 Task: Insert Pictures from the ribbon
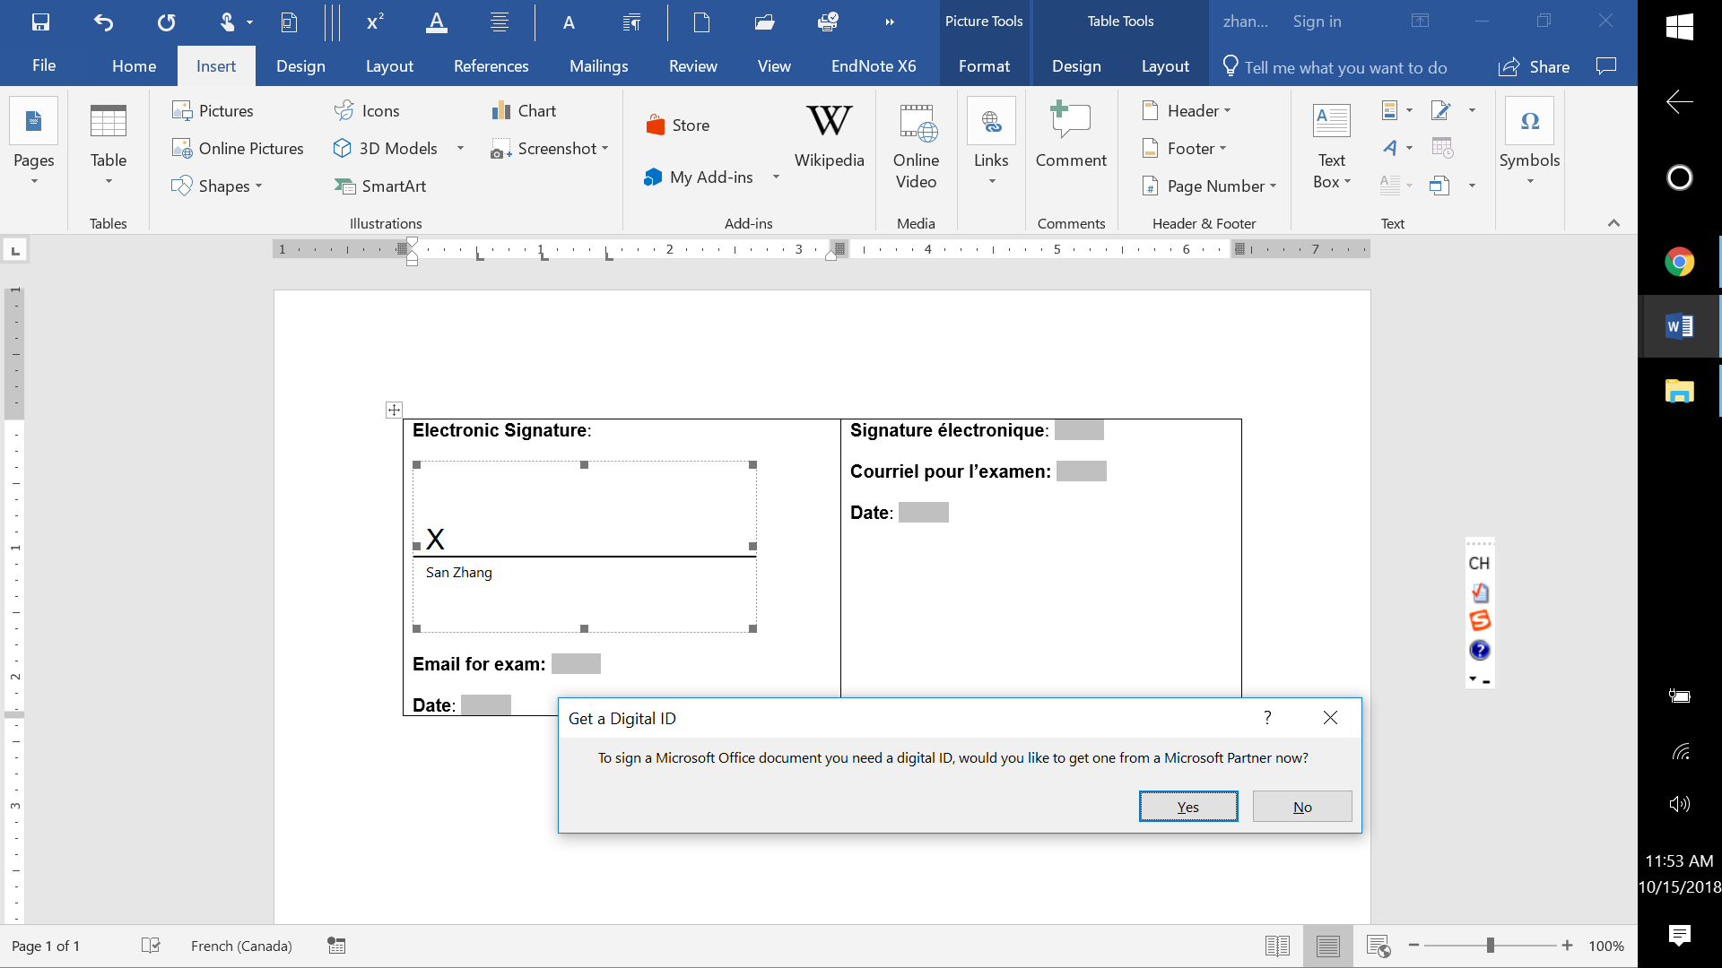tap(213, 111)
